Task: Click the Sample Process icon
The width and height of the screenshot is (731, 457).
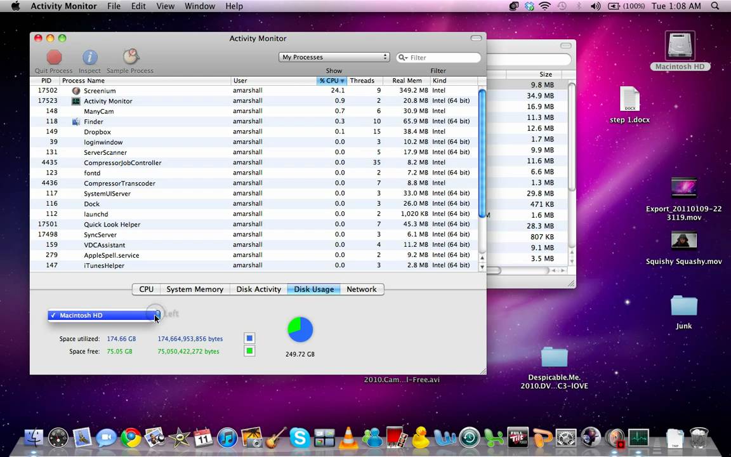Action: [131, 57]
